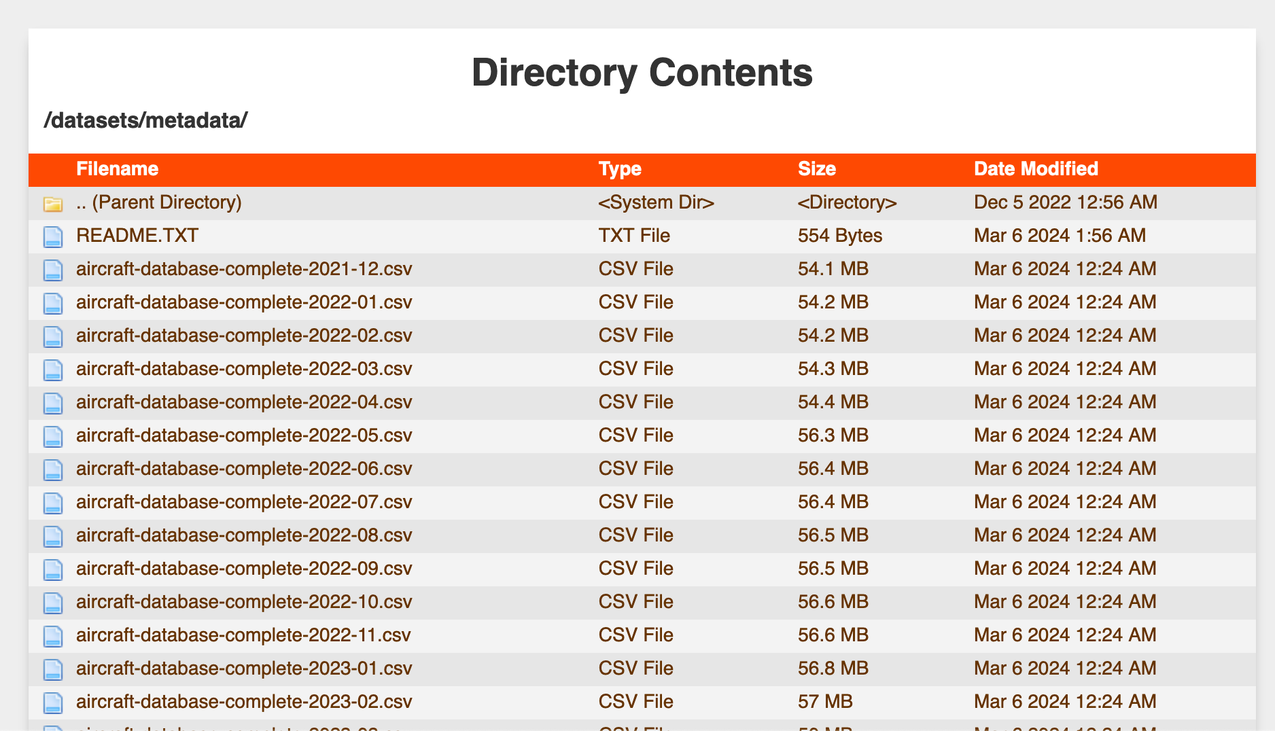The height and width of the screenshot is (731, 1275).
Task: Open the Parent Directory link
Action: tap(158, 202)
